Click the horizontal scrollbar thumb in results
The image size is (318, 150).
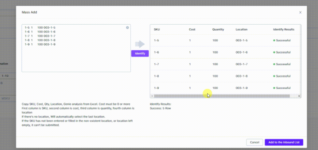[222, 96]
